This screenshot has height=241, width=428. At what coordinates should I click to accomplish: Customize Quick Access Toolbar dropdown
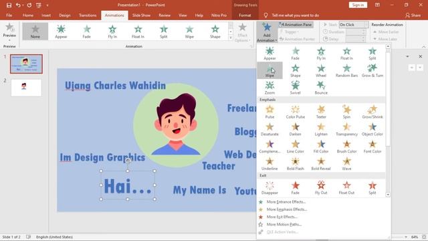point(47,5)
